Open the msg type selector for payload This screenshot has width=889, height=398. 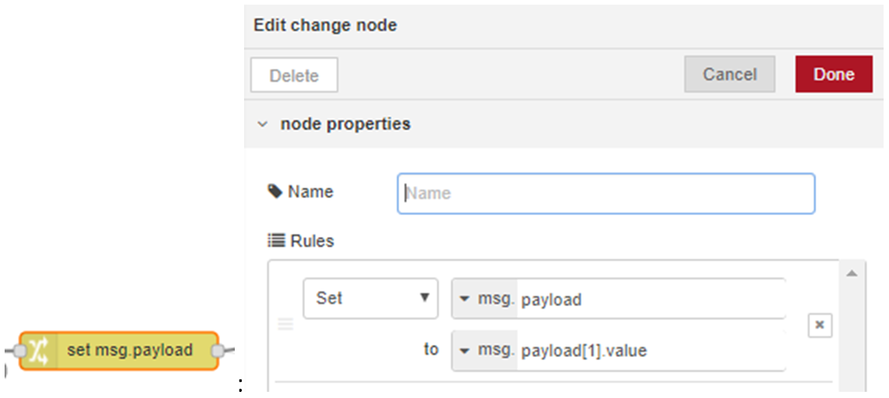(x=485, y=299)
